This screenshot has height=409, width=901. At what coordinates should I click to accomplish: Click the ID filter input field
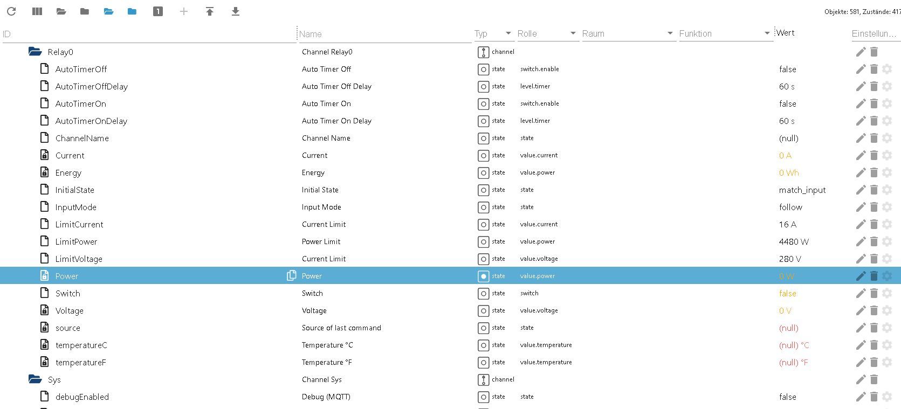tap(149, 34)
